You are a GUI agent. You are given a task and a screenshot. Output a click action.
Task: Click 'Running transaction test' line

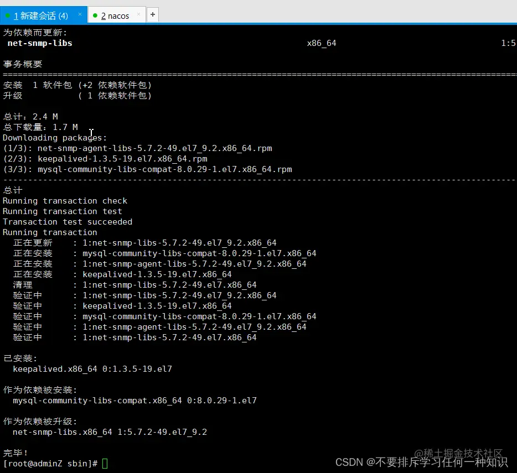click(x=63, y=211)
